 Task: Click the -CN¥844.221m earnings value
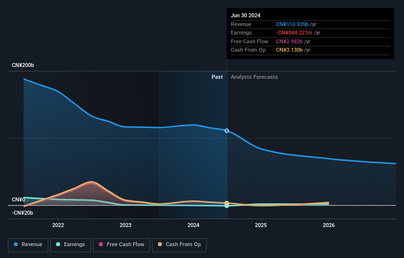(294, 32)
